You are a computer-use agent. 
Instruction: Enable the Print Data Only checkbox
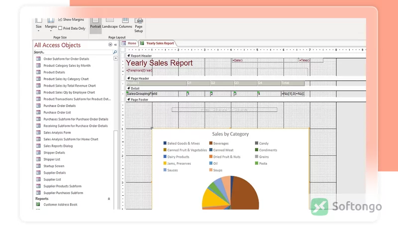60,28
